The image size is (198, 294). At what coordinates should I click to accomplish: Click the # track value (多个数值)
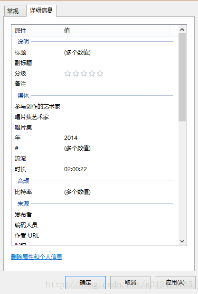tap(77, 148)
